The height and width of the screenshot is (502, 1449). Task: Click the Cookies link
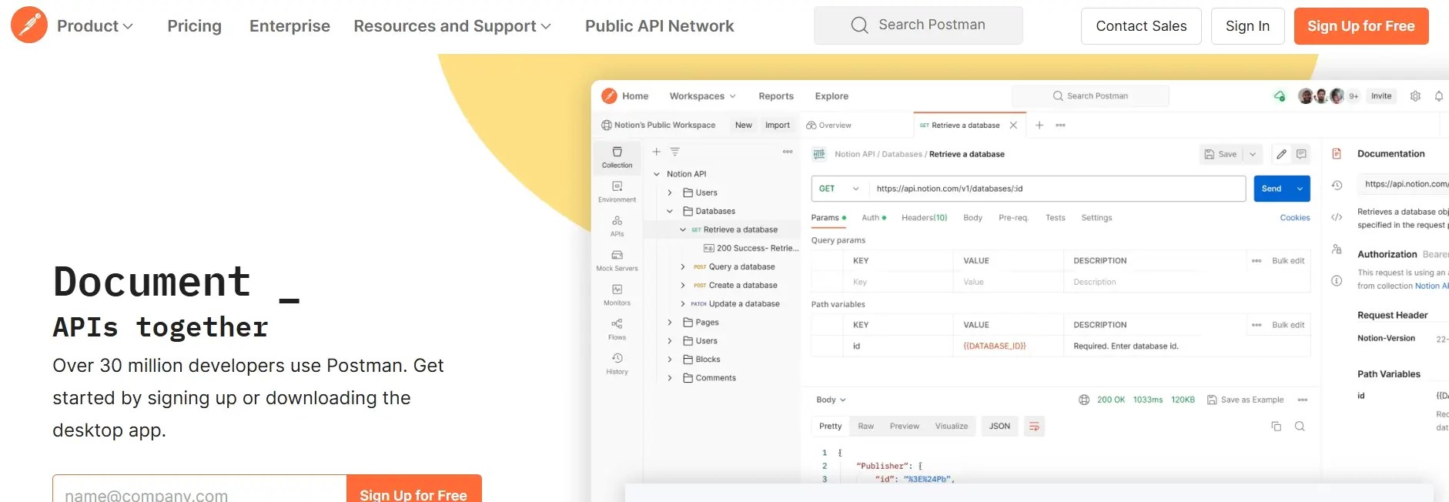(x=1294, y=218)
